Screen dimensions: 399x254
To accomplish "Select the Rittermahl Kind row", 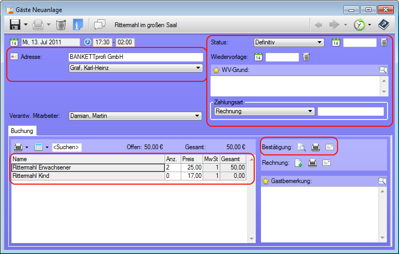I will click(129, 176).
